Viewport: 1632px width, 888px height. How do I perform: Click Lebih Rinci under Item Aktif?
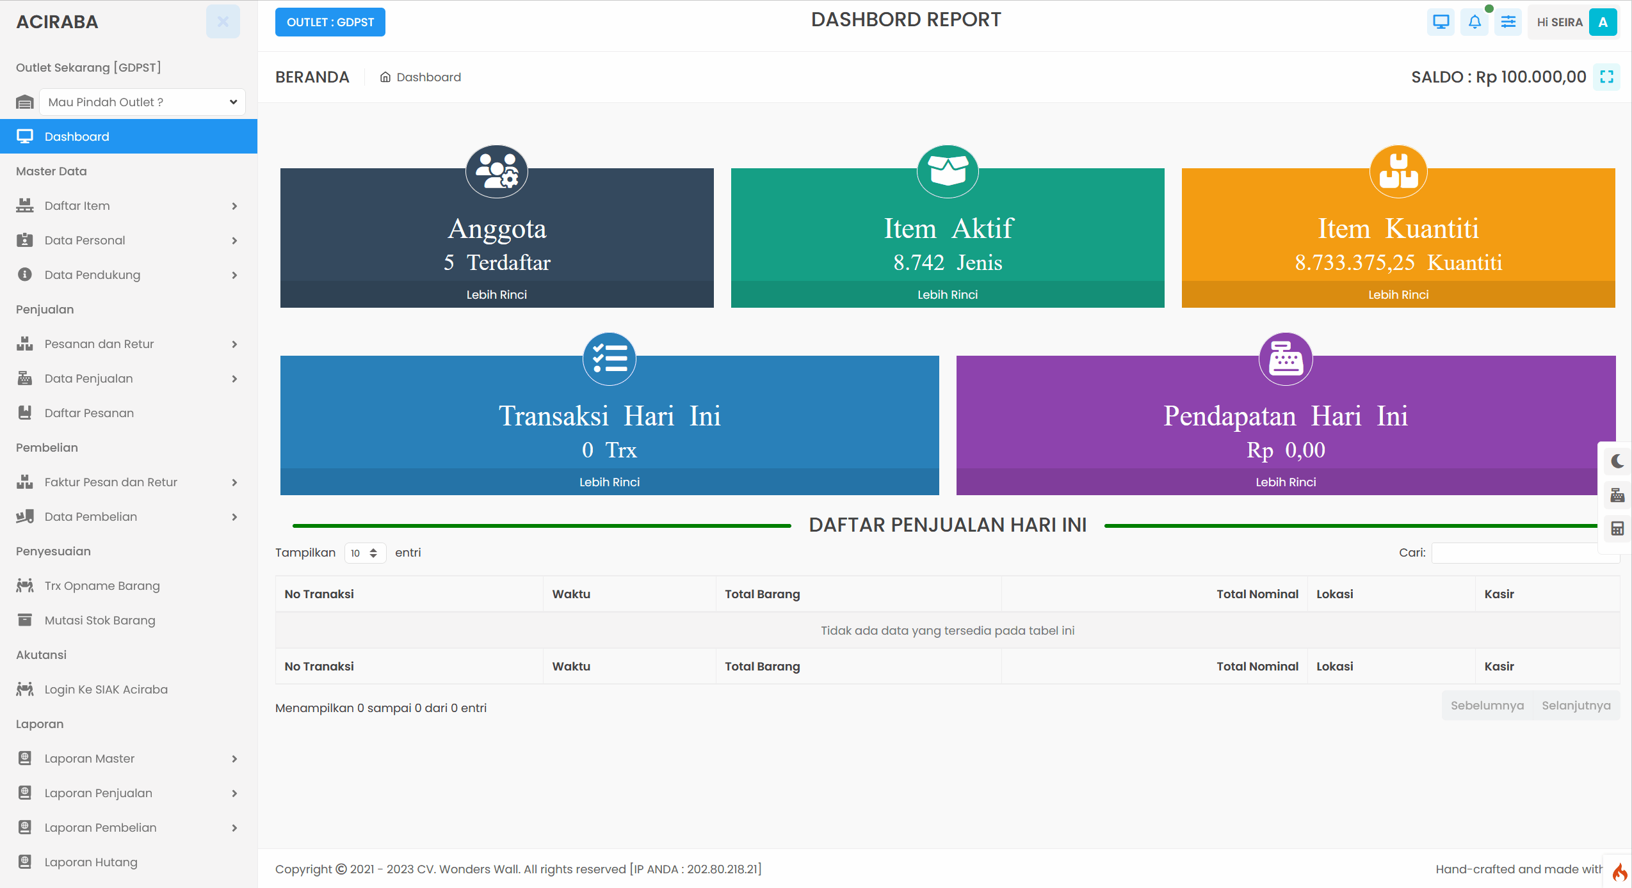(x=947, y=295)
